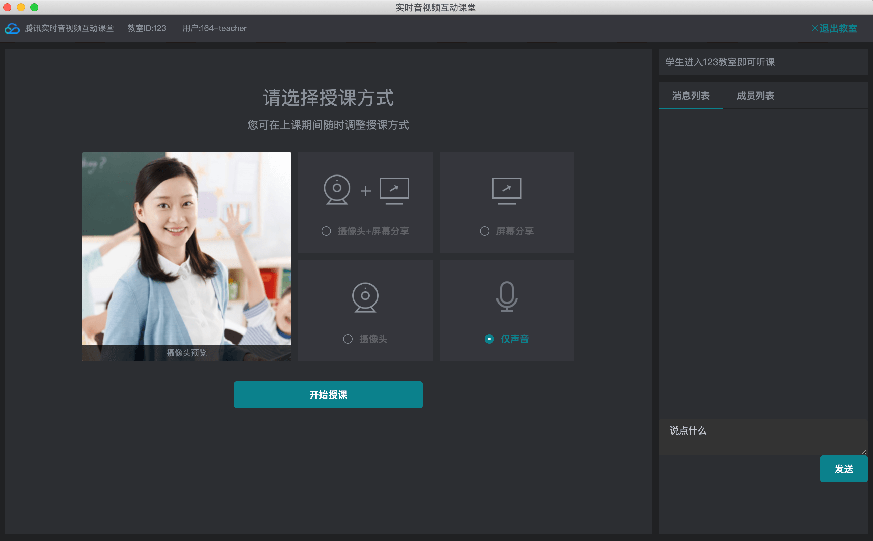Viewport: 873px width, 541px height.
Task: Click the monitor icon in screen share card
Action: [507, 190]
